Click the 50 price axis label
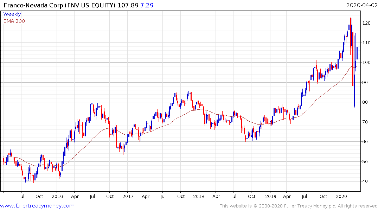This screenshot has width=378, height=211. [x=365, y=161]
